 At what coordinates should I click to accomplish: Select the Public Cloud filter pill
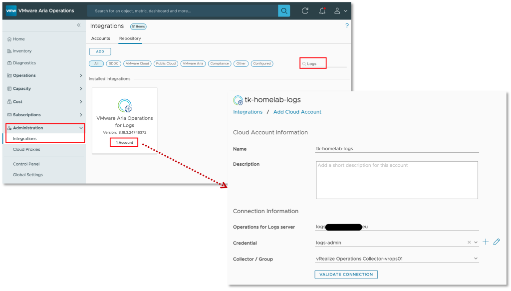[166, 63]
